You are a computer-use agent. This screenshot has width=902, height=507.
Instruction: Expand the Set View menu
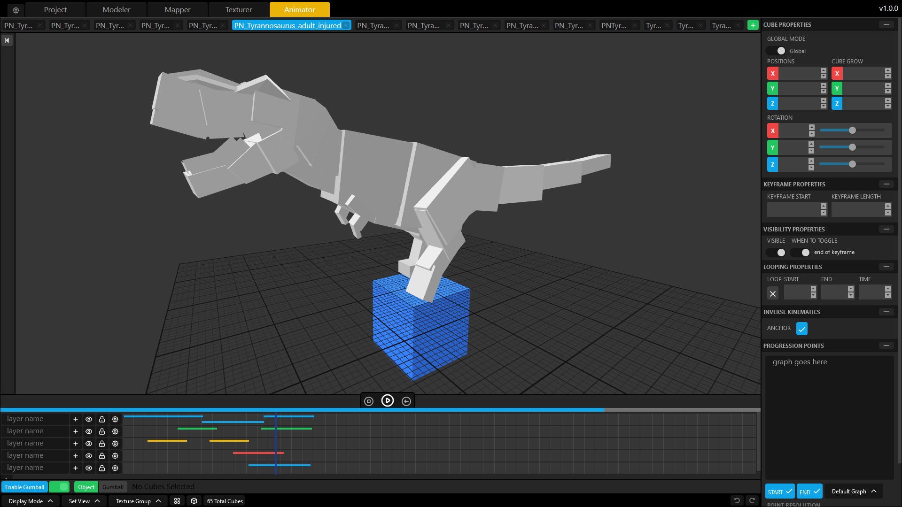point(83,501)
